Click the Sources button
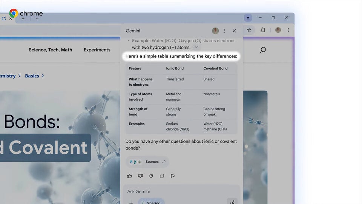 (x=147, y=162)
